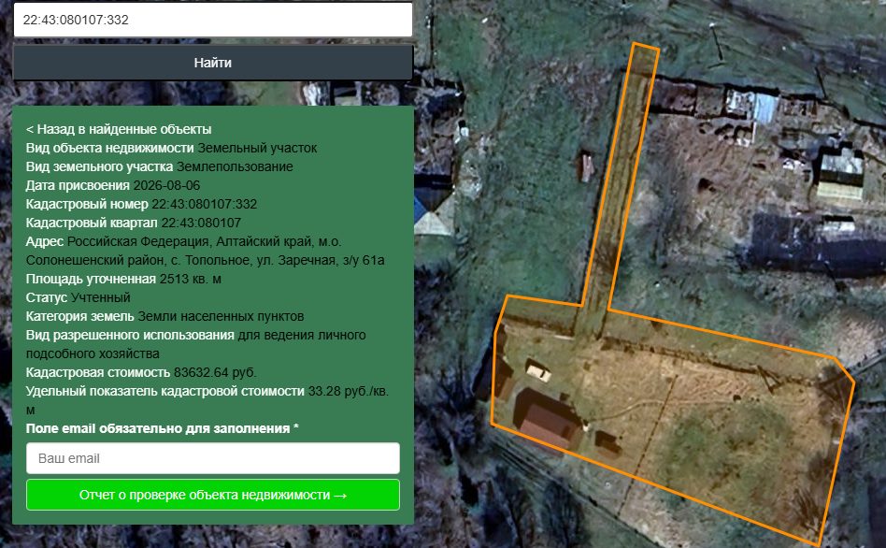
Task: Select the address line with ул. Заречная
Action: [x=205, y=260]
